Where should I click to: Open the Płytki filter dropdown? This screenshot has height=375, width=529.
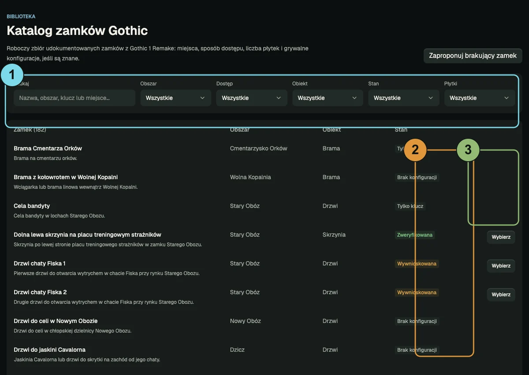point(480,98)
